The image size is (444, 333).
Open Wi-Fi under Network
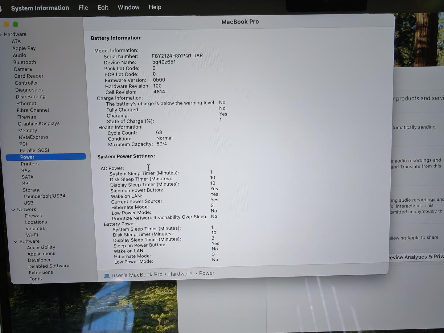[32, 235]
